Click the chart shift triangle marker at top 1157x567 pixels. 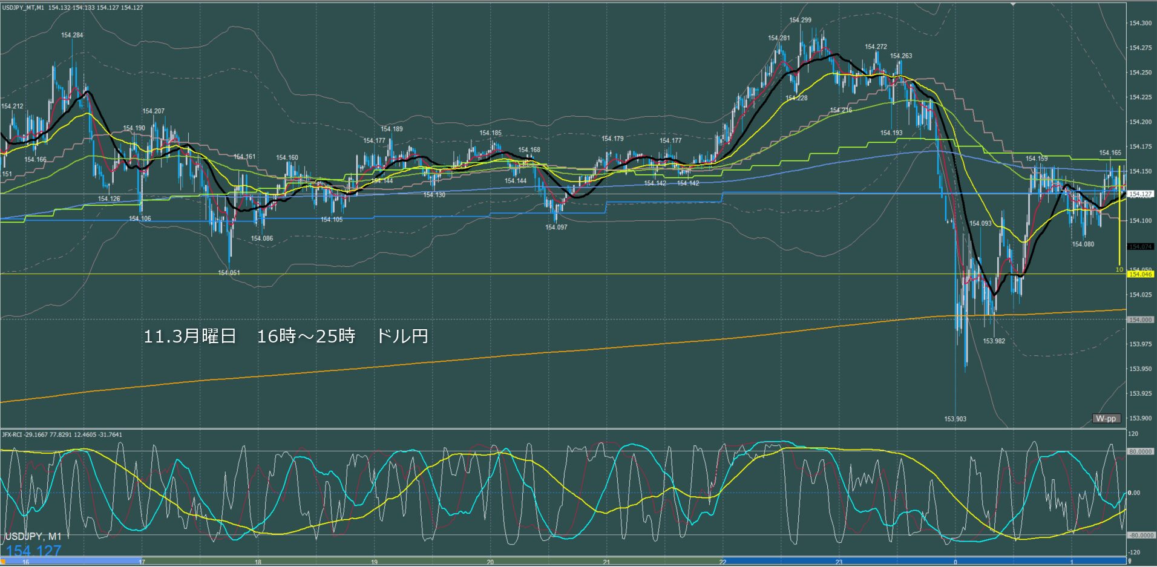(1013, 4)
